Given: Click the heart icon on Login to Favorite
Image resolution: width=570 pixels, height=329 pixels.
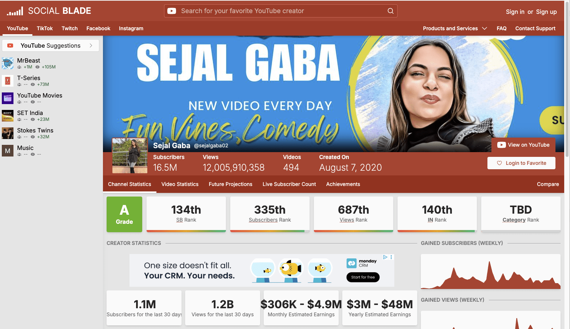Looking at the screenshot, I should (x=499, y=163).
